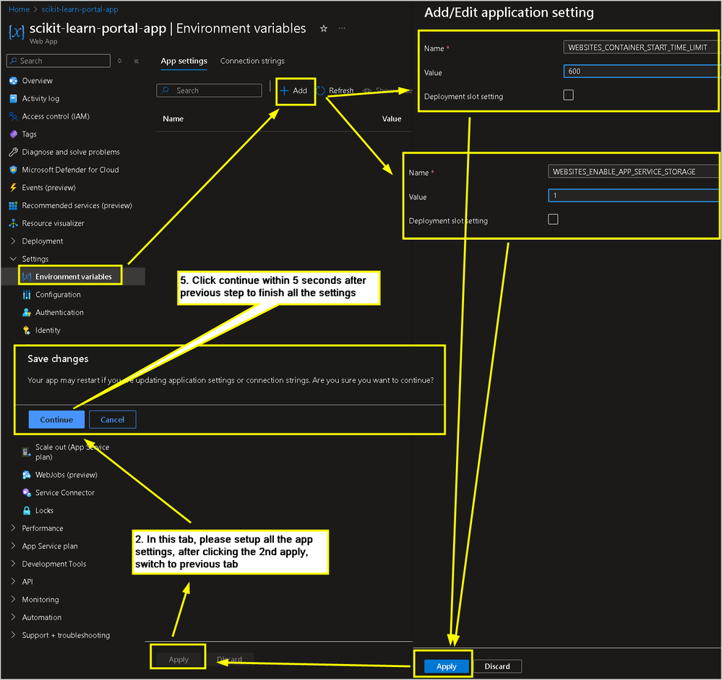722x680 pixels.
Task: Click the Configuration sliders icon
Action: pos(27,295)
